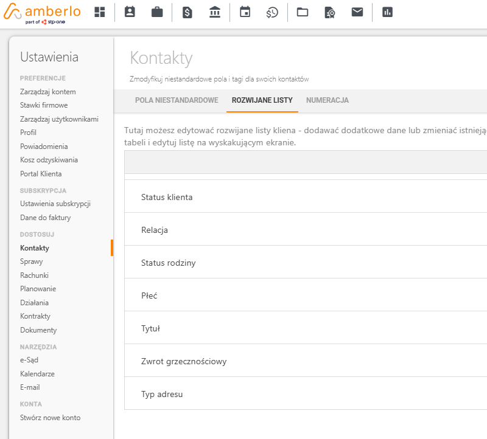Open the dollar invoice bills icon
The height and width of the screenshot is (439, 487).
[187, 12]
